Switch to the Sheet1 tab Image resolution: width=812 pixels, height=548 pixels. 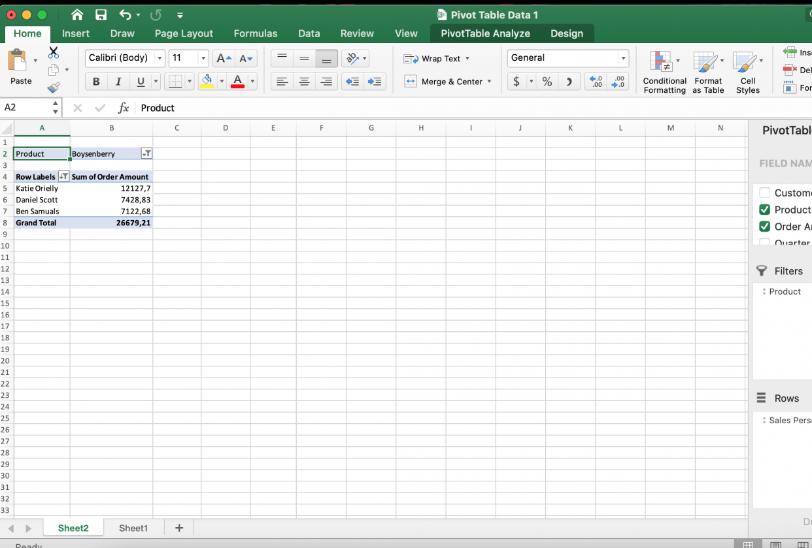[133, 528]
